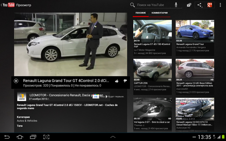226x141 pixels.
Task: Tap the screenshot capture icon in navigation bar
Action: coord(46,137)
